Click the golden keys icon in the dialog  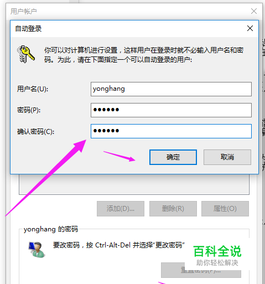(x=26, y=54)
